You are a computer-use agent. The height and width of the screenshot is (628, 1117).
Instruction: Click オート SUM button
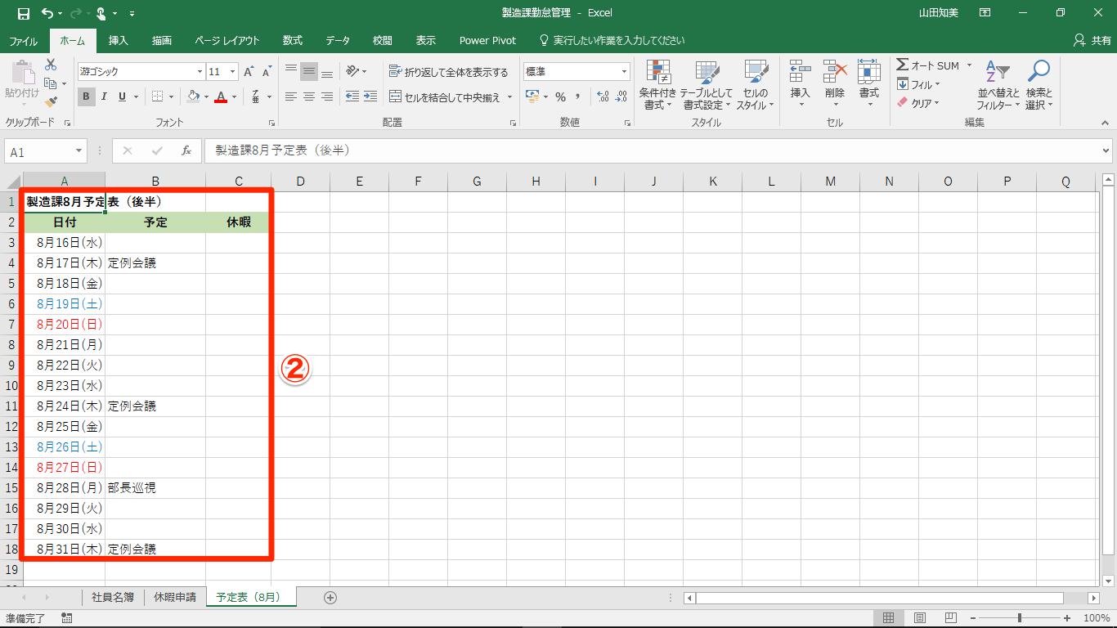(927, 65)
